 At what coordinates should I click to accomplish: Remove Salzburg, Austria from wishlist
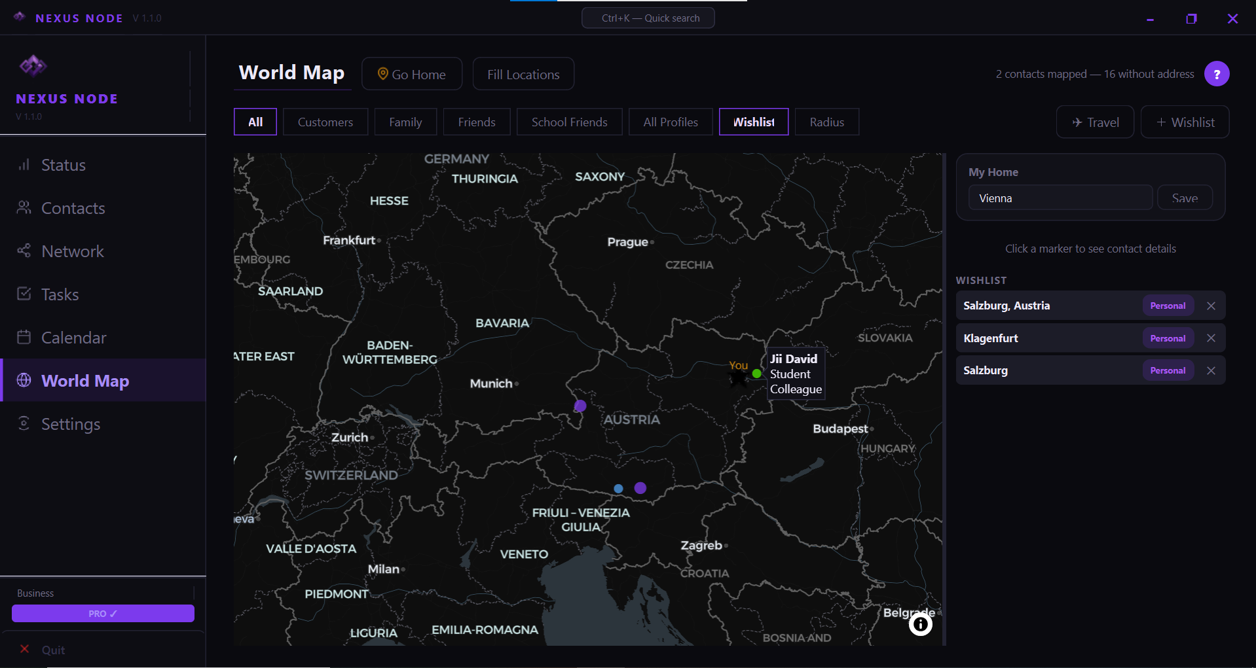(x=1211, y=306)
